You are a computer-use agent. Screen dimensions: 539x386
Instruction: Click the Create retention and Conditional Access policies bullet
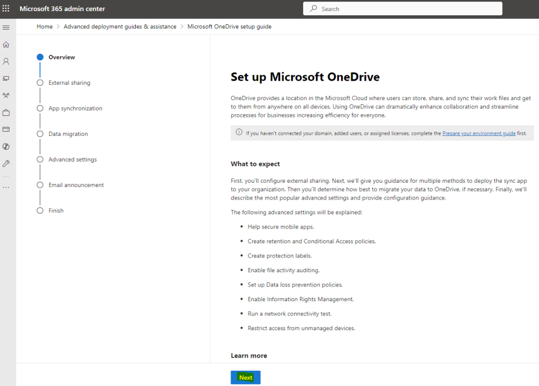(x=312, y=242)
